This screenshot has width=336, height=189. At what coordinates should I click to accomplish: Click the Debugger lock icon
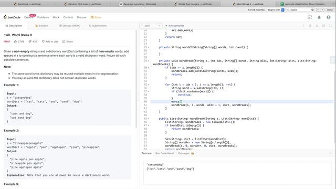[x=193, y=153]
